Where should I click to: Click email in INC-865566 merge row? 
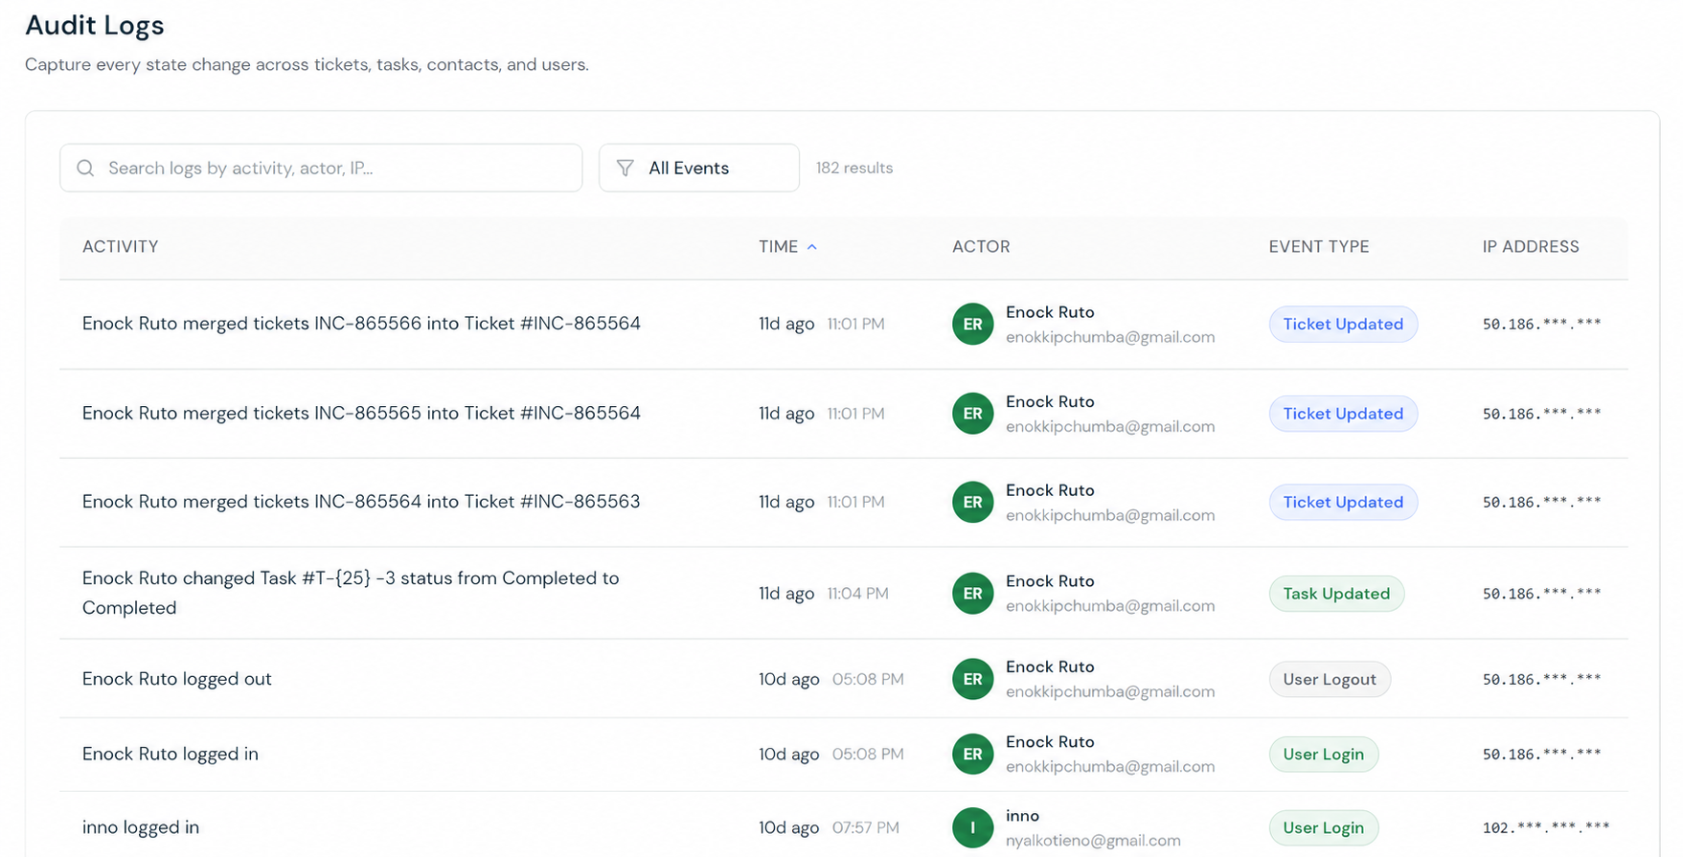1110,337
